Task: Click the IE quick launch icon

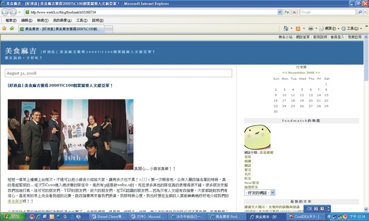Action: coord(38,217)
